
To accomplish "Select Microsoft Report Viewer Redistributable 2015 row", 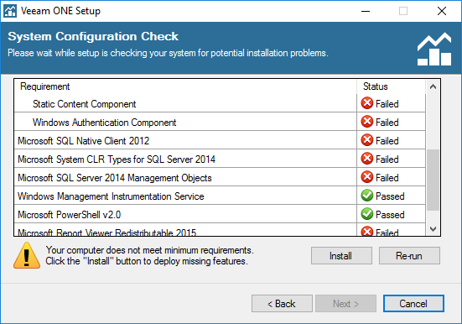I will [x=220, y=230].
